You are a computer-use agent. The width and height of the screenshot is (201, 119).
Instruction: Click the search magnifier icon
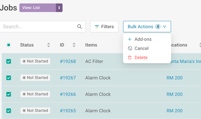point(79,26)
